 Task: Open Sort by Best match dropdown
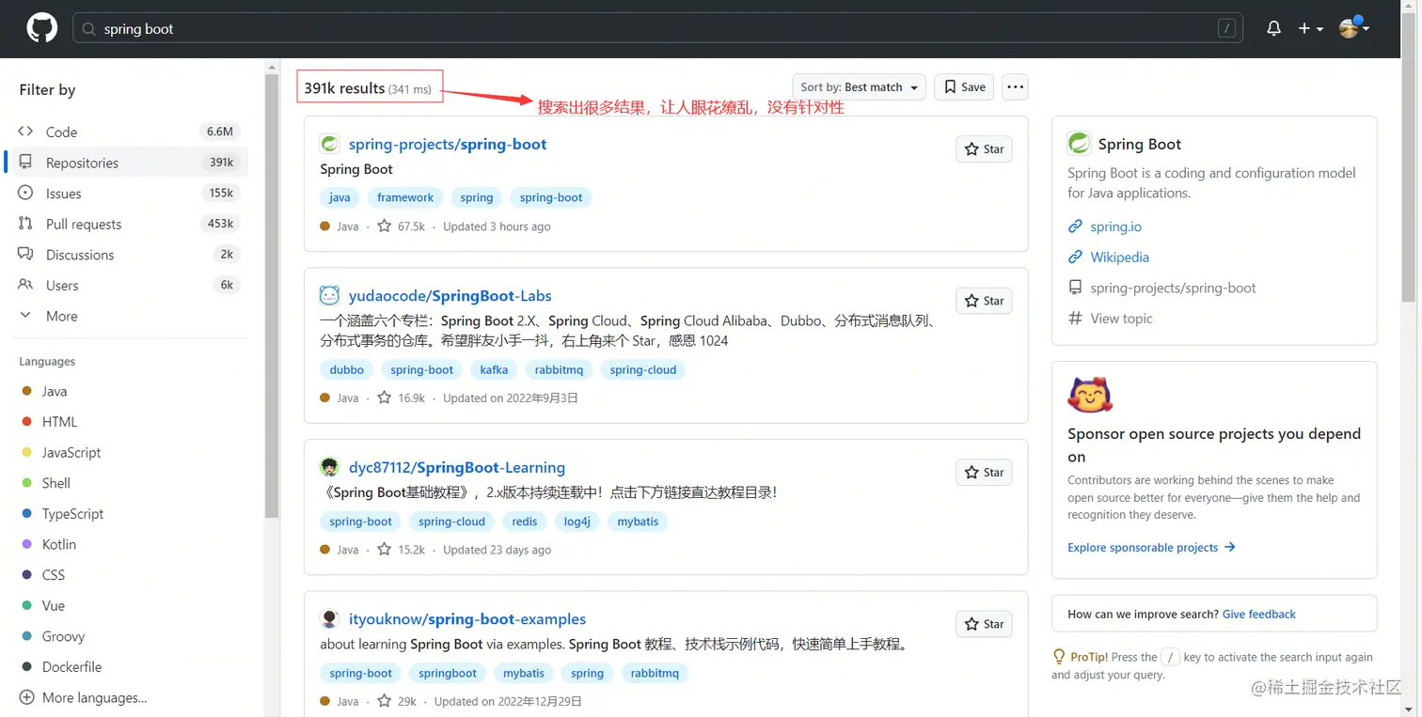click(x=859, y=86)
